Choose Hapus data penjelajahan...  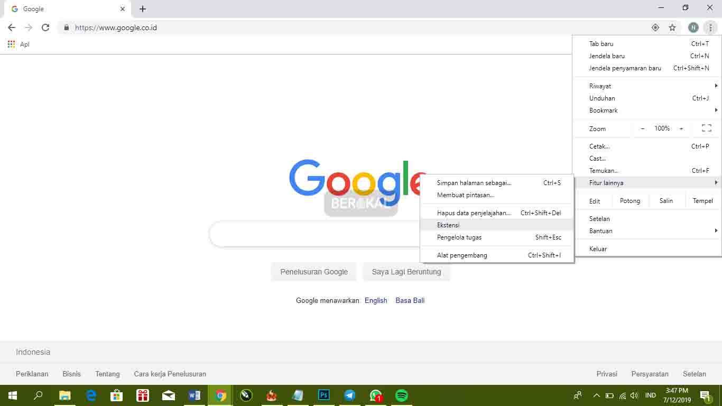point(497,213)
